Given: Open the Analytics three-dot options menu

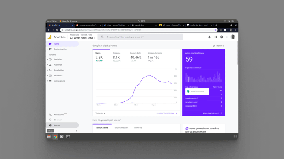Looking at the screenshot, I should (x=227, y=37).
